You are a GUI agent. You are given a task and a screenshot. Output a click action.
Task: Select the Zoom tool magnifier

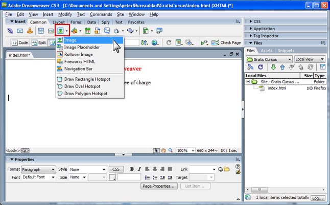[x=171, y=150]
